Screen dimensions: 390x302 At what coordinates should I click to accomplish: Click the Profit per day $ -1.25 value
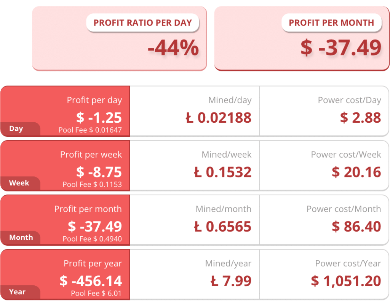click(99, 117)
